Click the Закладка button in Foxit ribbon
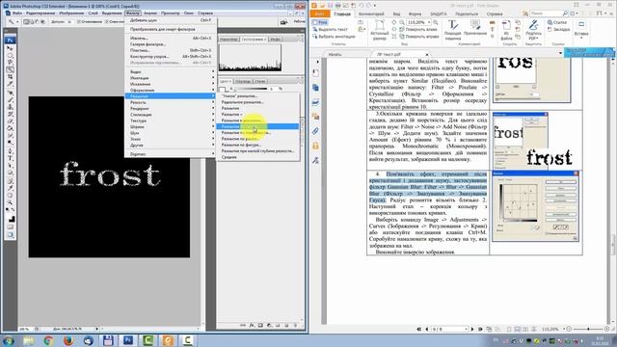617x347 pixels. (558, 30)
